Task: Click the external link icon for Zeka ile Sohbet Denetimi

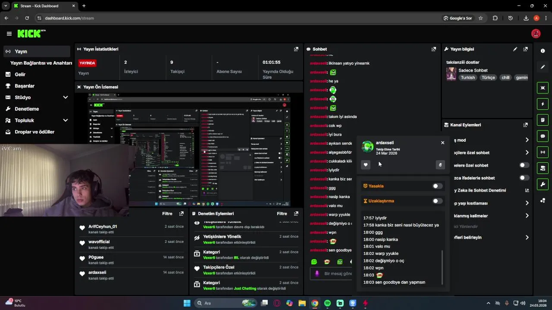Action: (527, 190)
